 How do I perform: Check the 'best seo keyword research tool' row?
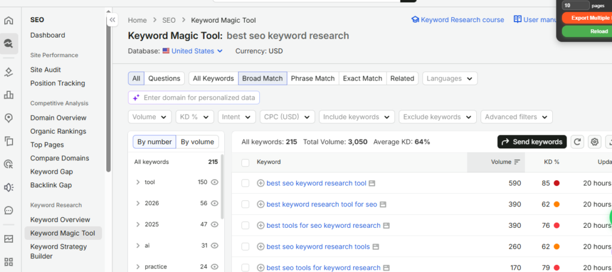pyautogui.click(x=245, y=183)
